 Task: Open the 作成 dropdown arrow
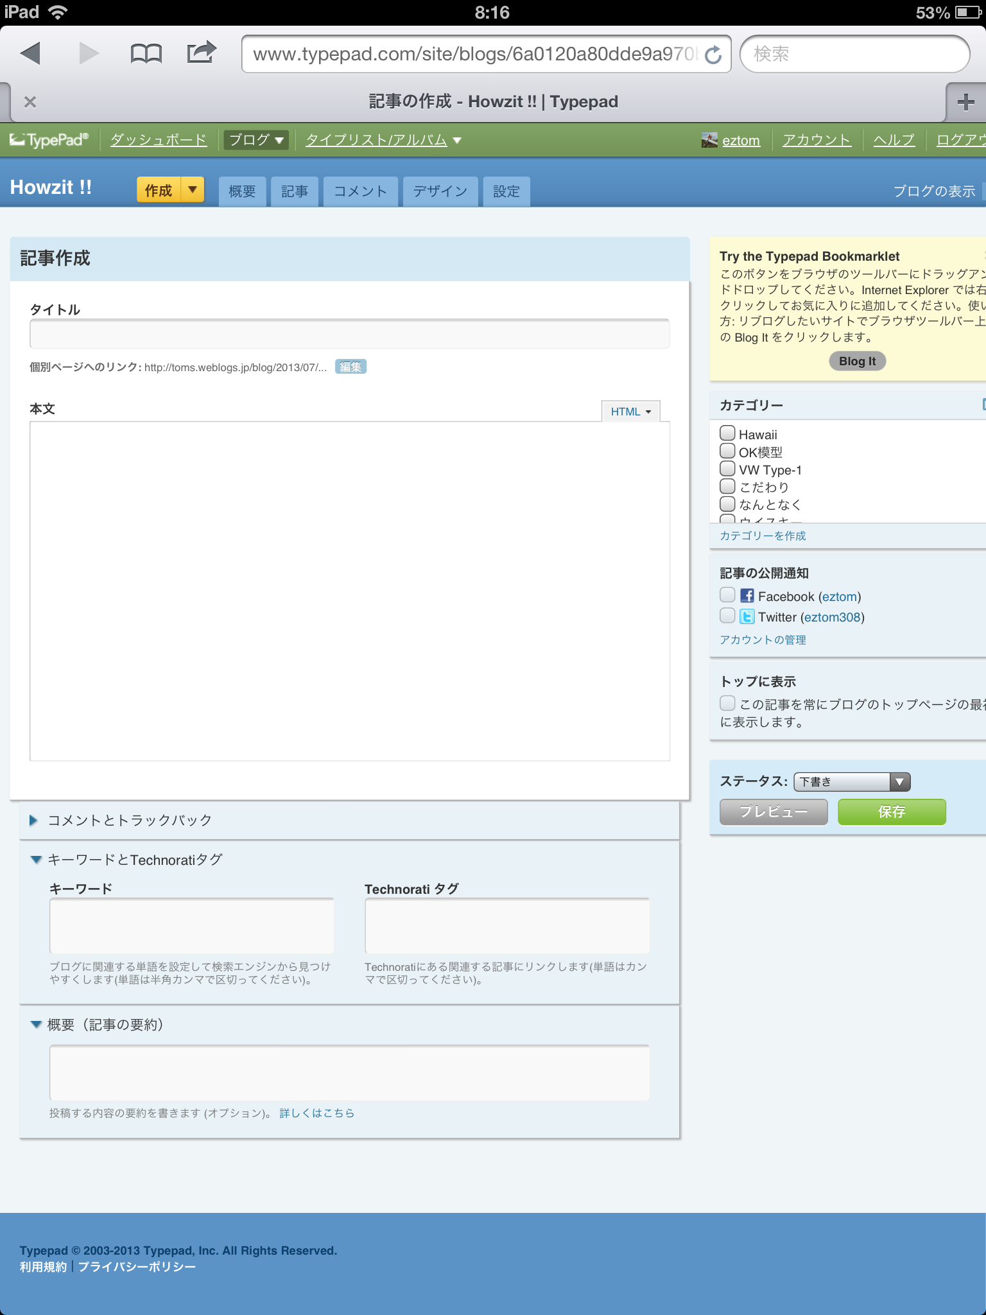(193, 189)
